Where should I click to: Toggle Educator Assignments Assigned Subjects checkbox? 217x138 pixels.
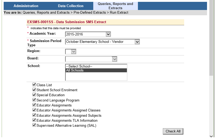coord(34,115)
